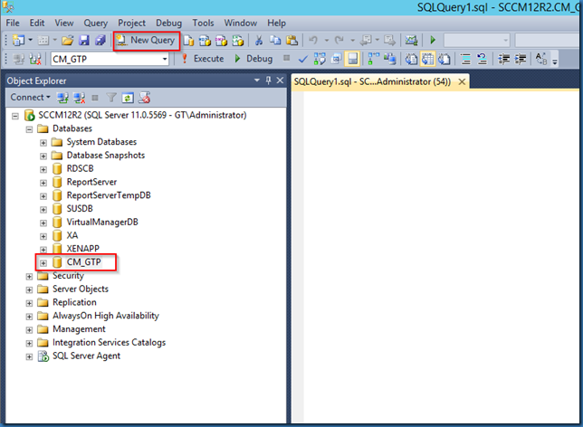
Task: Click the New Project toolbar icon
Action: coord(18,40)
